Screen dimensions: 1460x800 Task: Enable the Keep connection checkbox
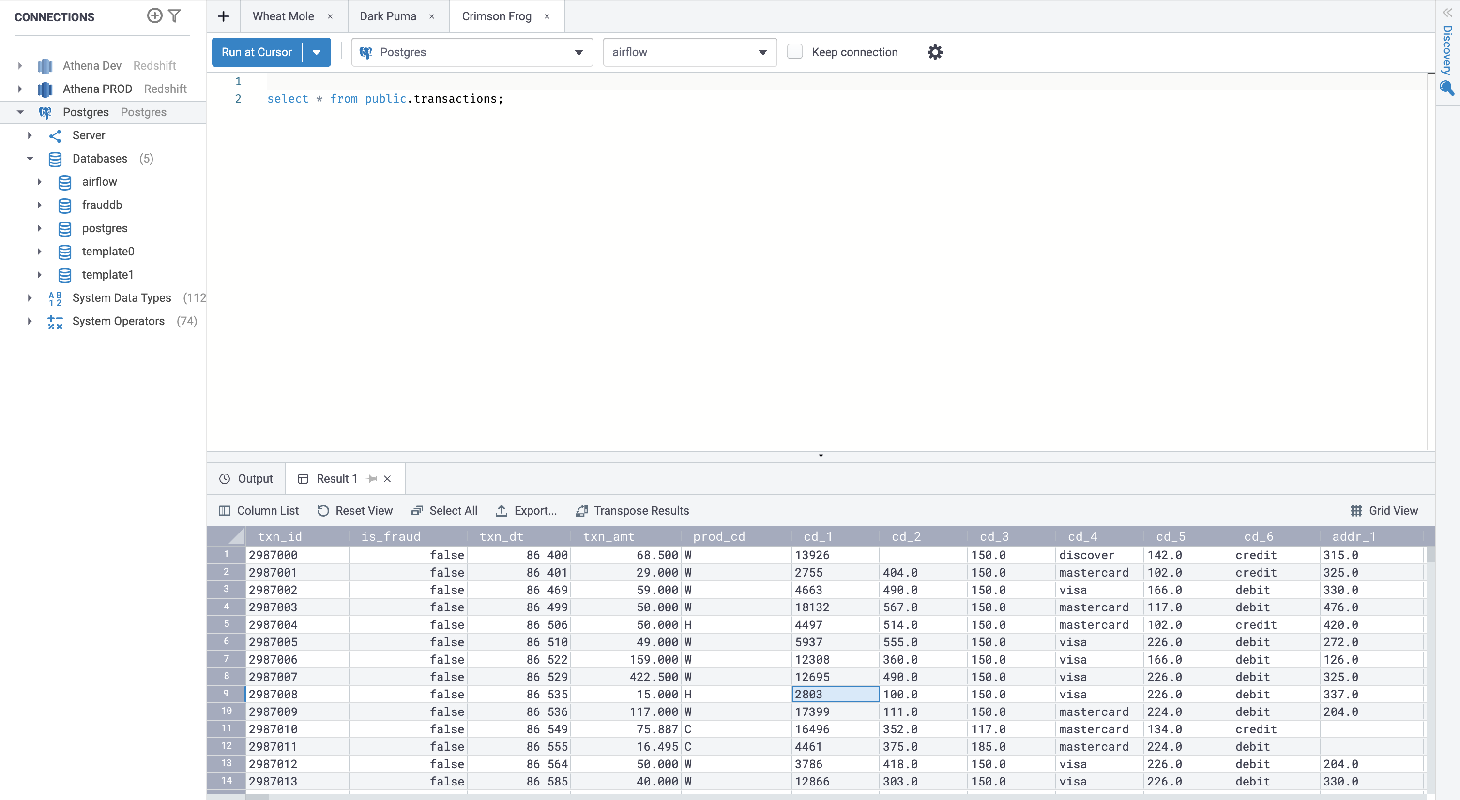794,52
